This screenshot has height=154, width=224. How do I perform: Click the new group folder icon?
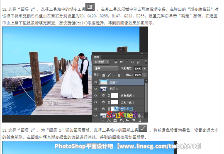coord(127,120)
